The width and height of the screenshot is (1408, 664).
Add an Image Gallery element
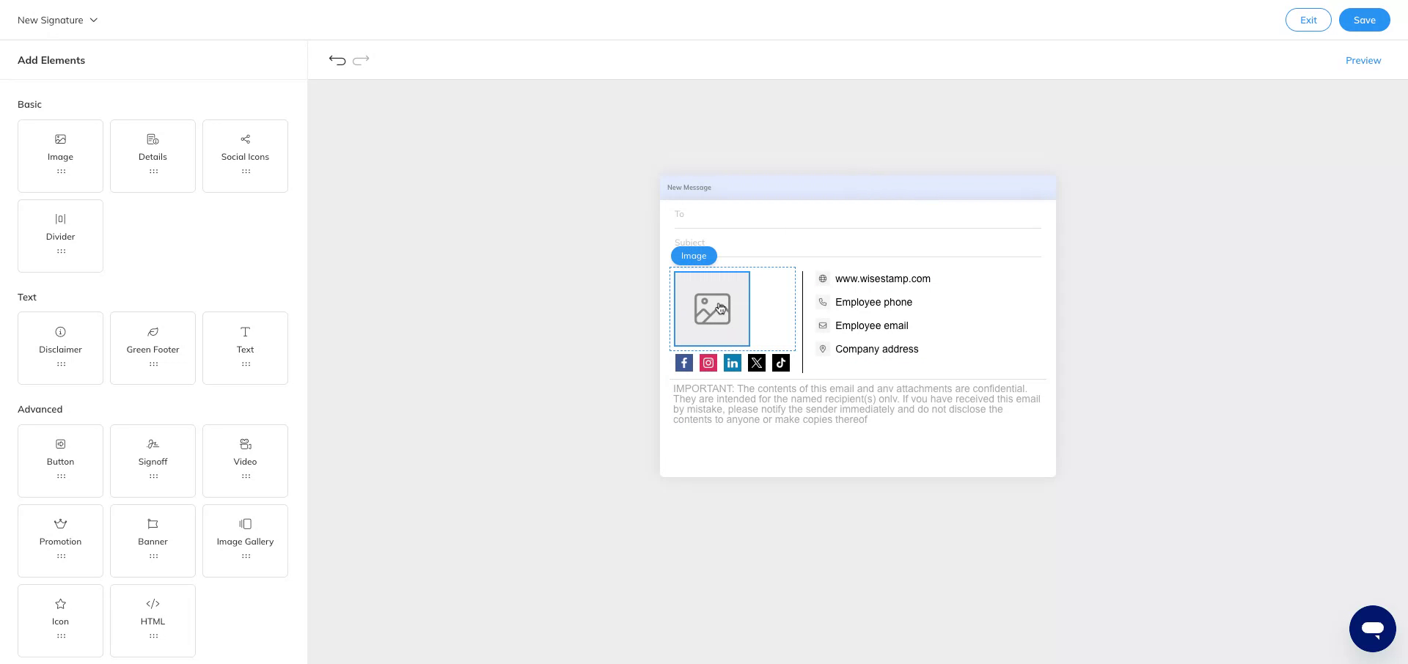[245, 540]
